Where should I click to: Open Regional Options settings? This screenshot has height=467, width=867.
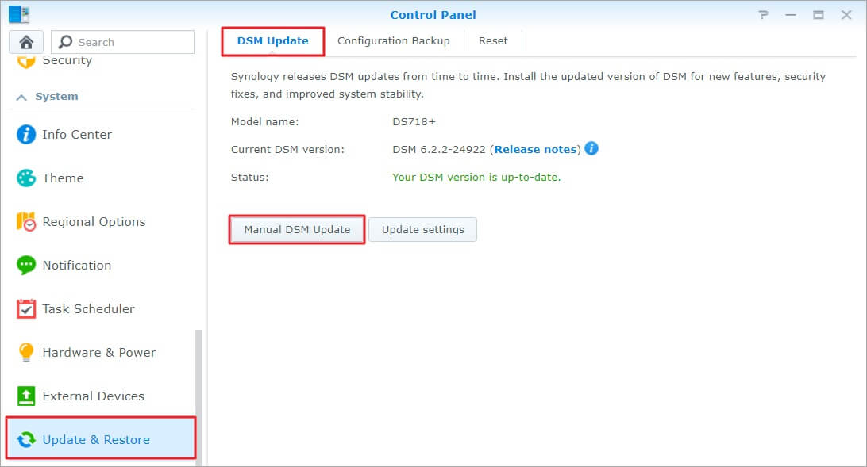101,221
